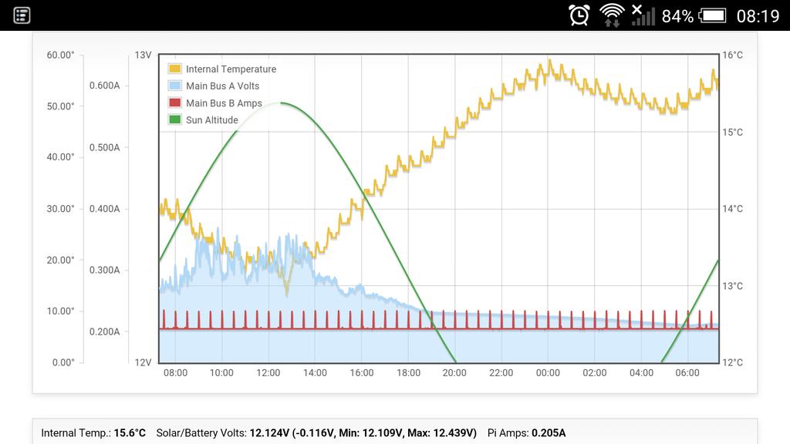
Task: Tap the 08:19 clock in status bar
Action: click(x=758, y=16)
